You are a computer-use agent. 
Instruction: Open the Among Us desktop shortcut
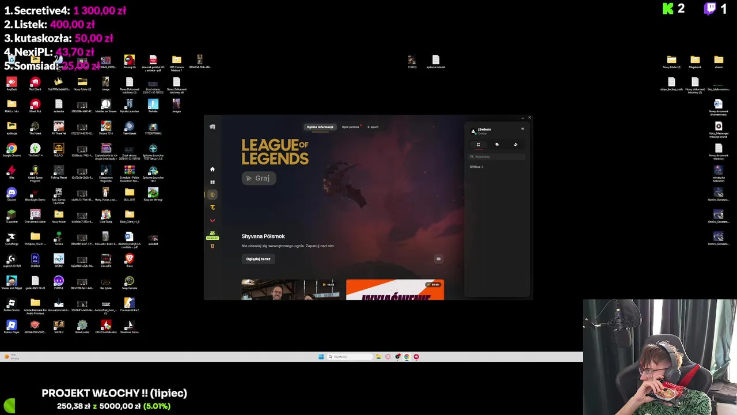point(129,62)
